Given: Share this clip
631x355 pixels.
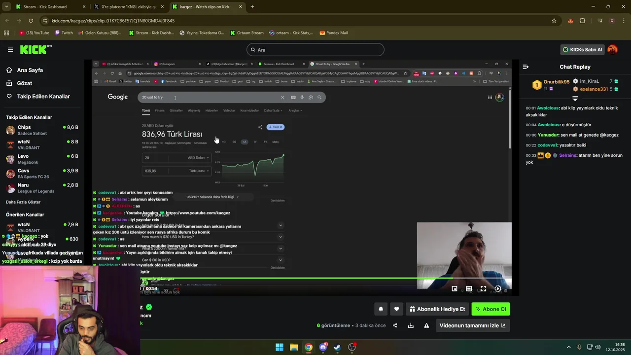Looking at the screenshot, I should tap(395, 325).
